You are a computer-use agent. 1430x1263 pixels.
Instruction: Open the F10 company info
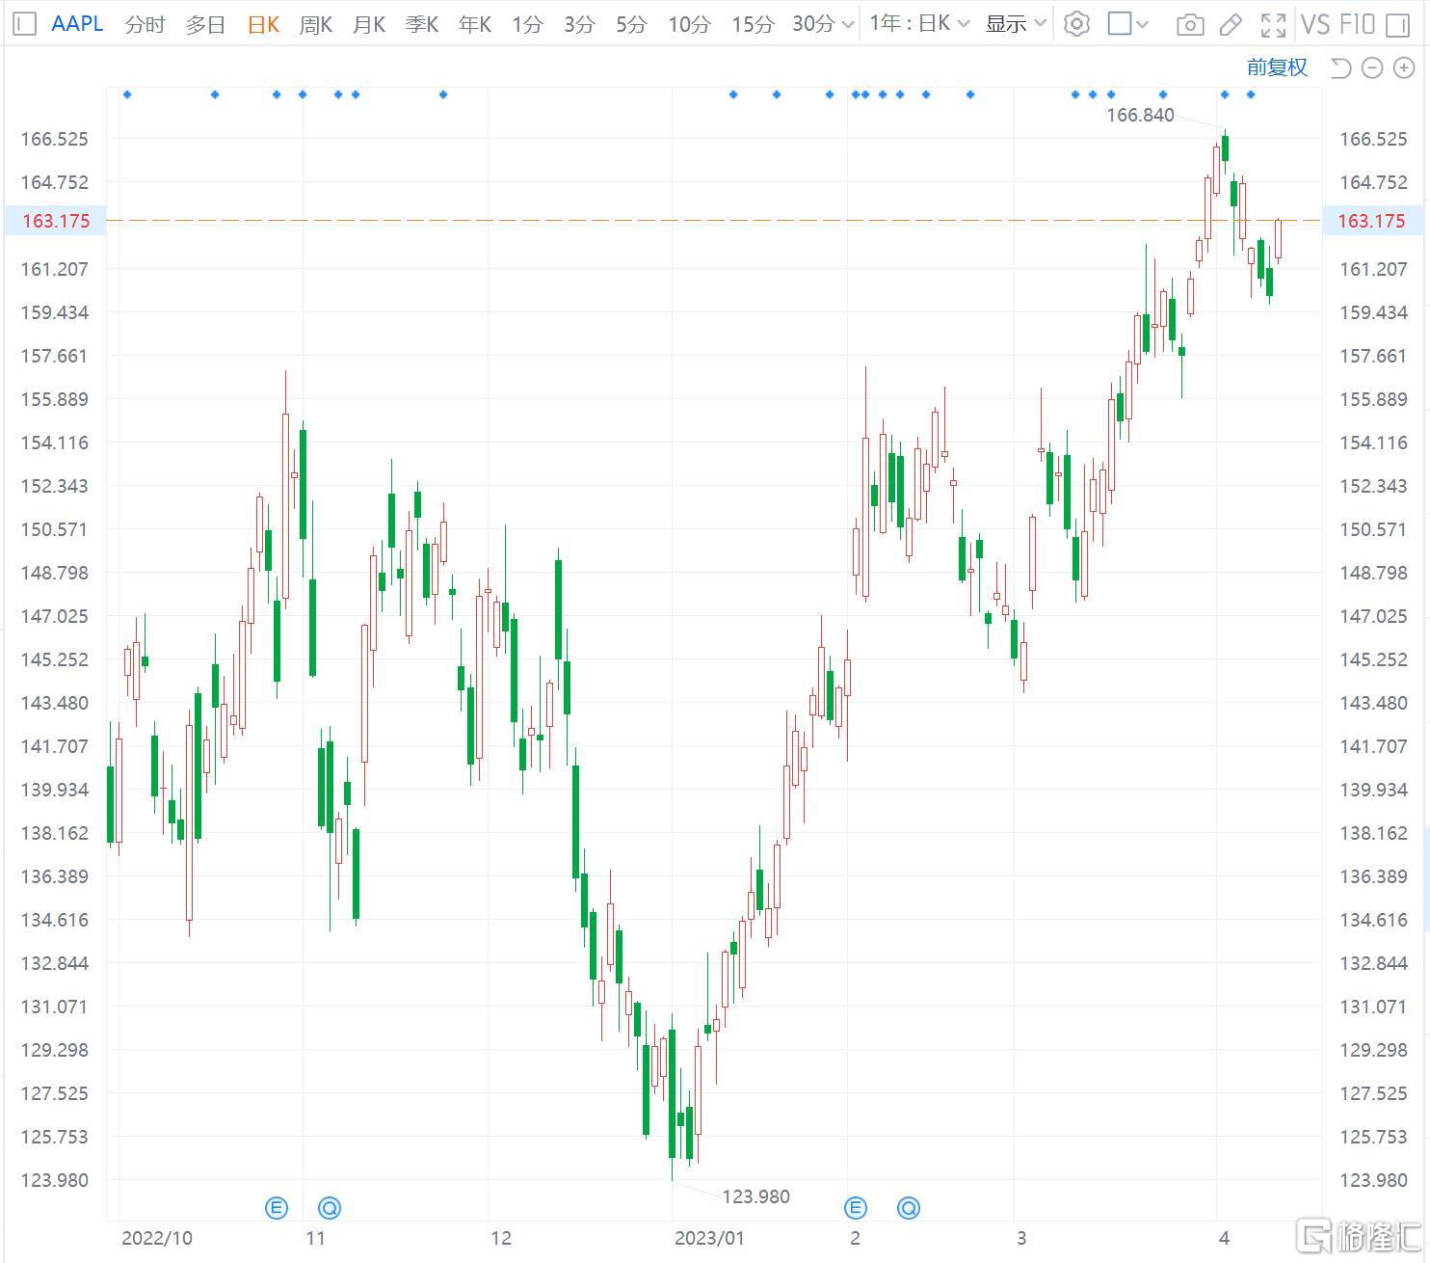(x=1357, y=24)
